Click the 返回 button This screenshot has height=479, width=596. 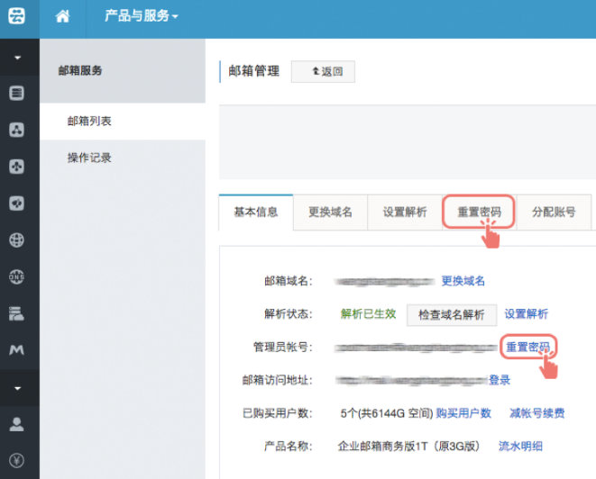323,71
